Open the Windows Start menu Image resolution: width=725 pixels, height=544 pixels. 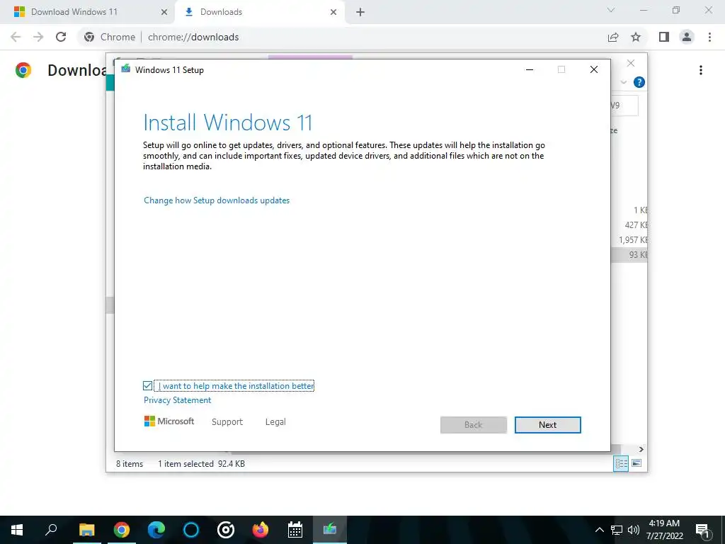(17, 530)
